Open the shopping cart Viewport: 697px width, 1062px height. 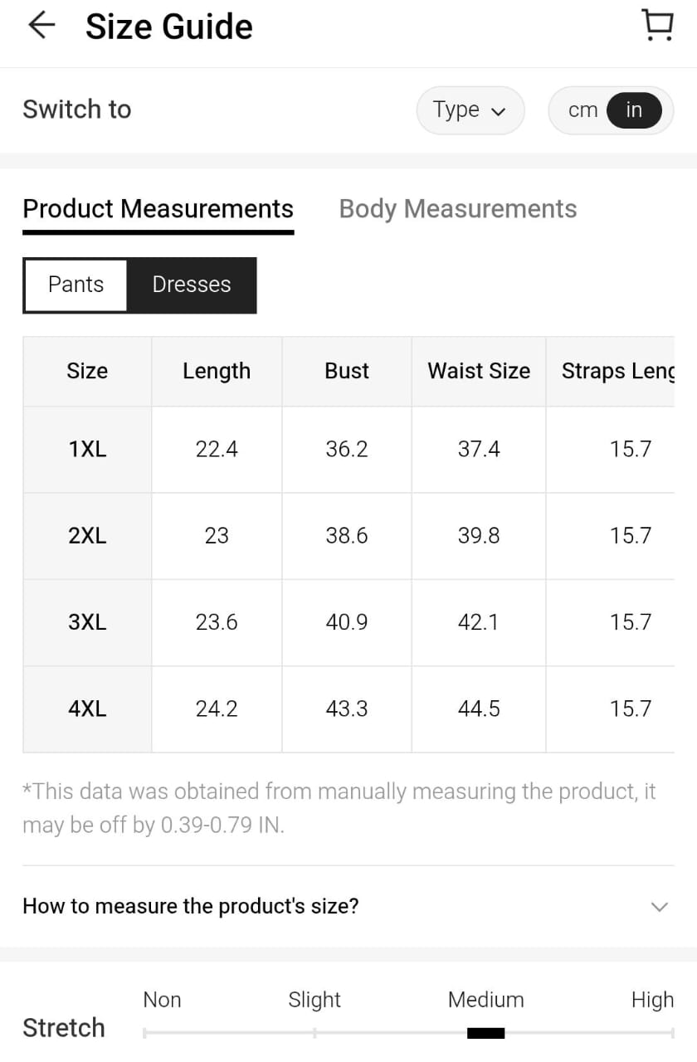click(x=658, y=26)
